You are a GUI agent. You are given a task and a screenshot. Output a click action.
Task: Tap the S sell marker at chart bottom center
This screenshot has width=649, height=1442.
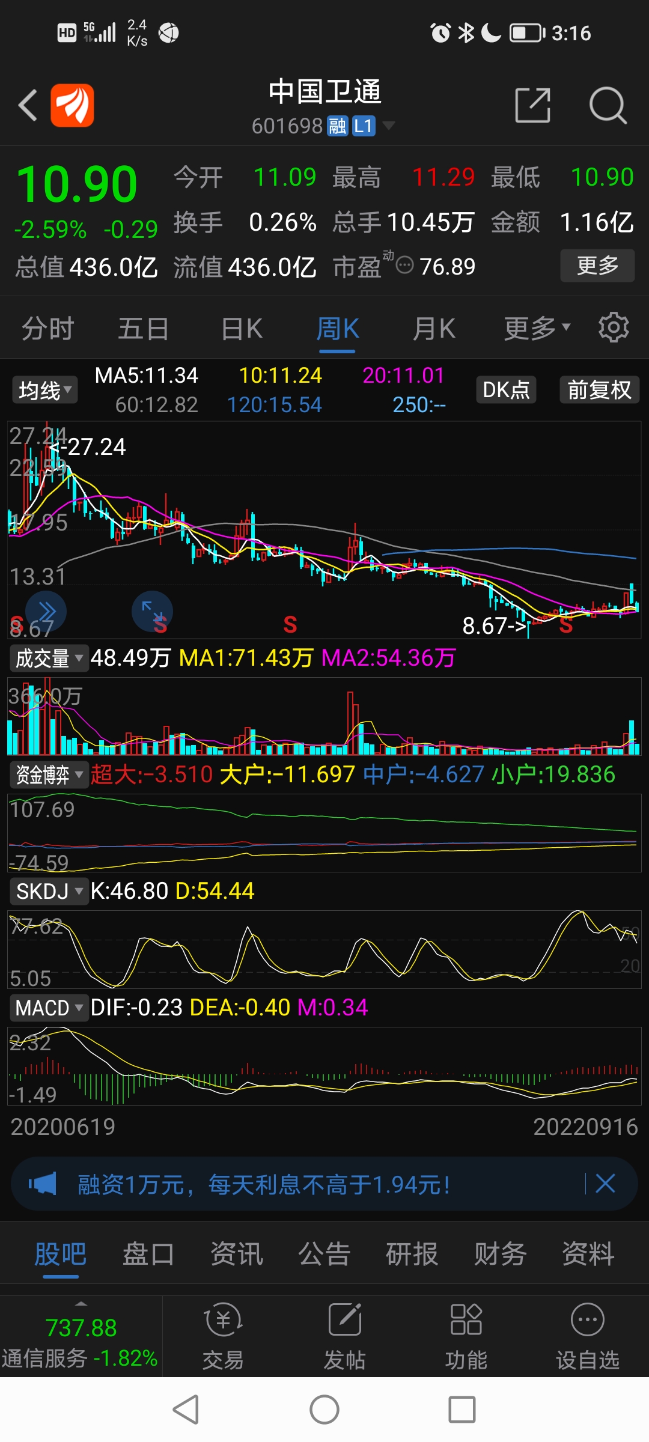[290, 624]
